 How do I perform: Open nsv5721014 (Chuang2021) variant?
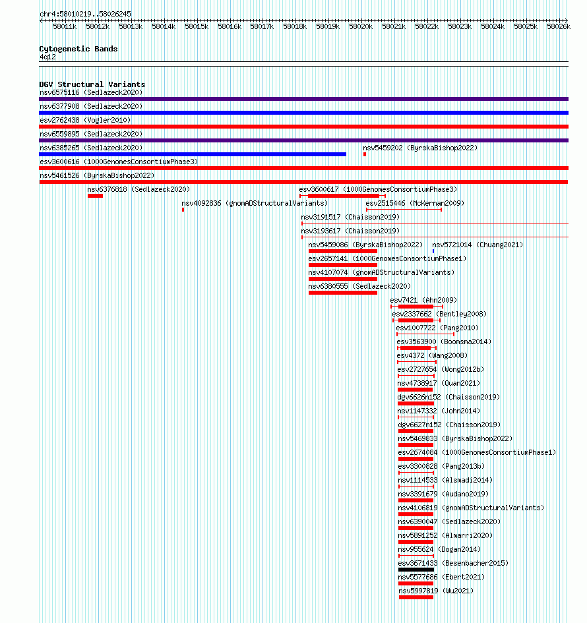pyautogui.click(x=478, y=245)
